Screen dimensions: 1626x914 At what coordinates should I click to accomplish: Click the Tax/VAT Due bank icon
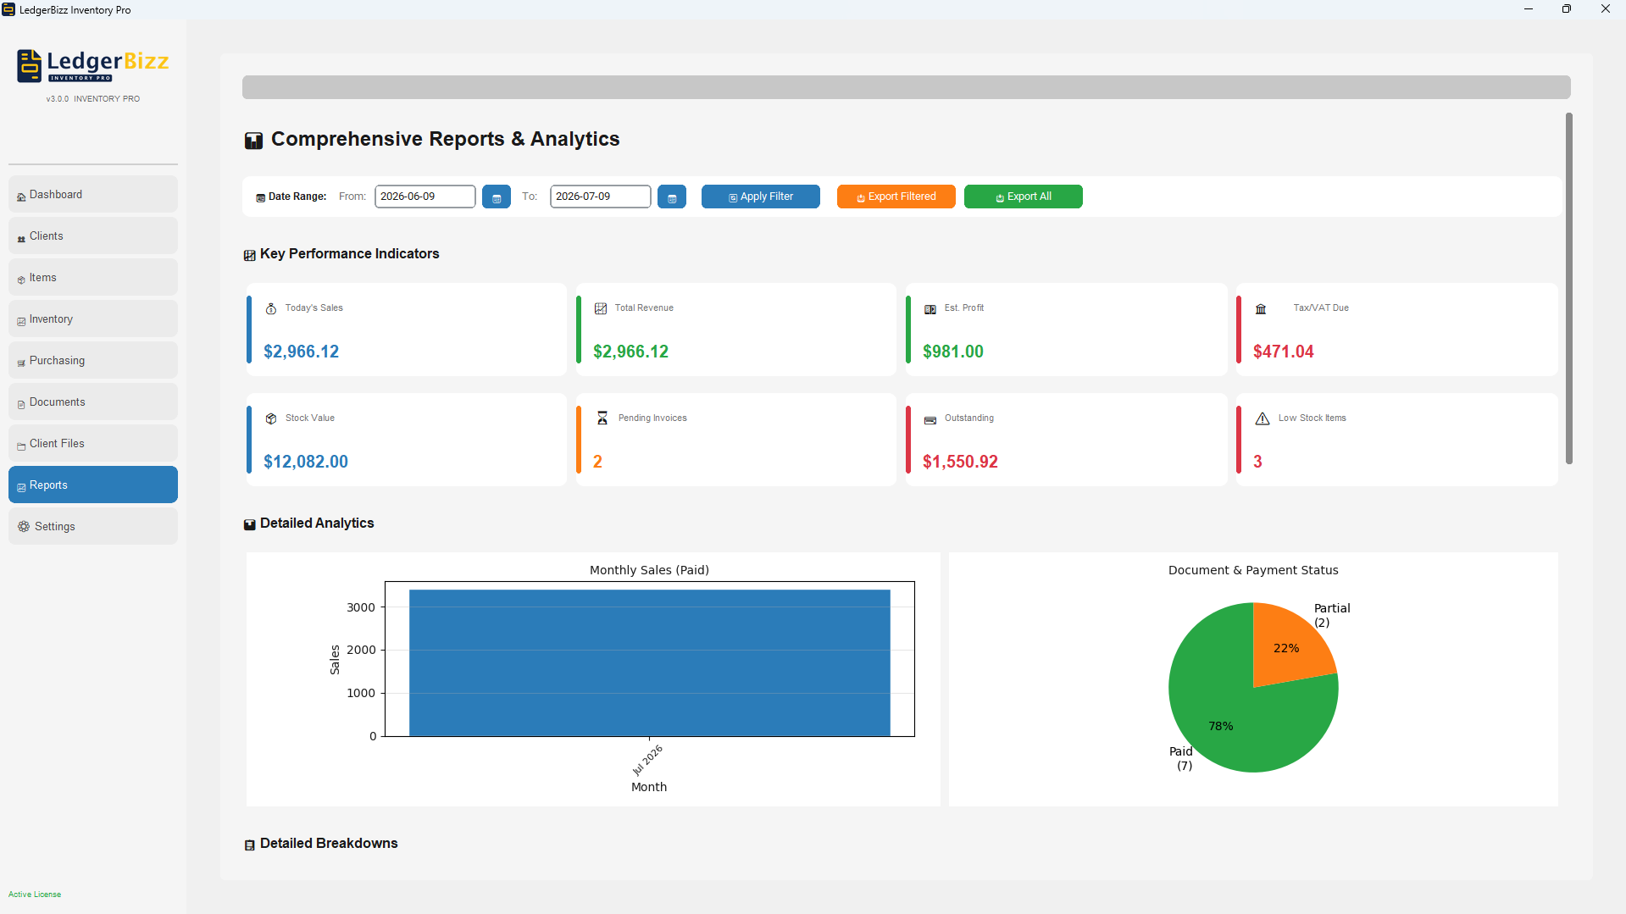(x=1261, y=309)
